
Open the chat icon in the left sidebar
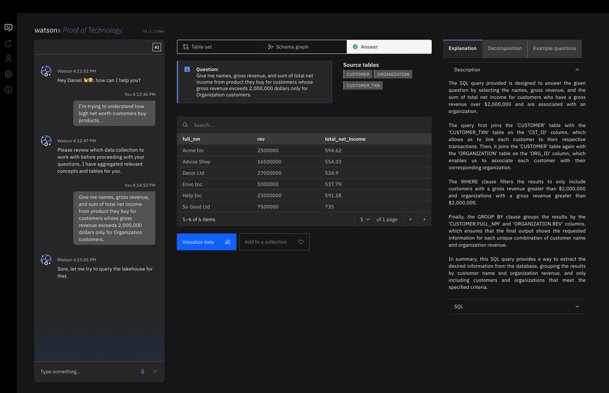(8, 27)
